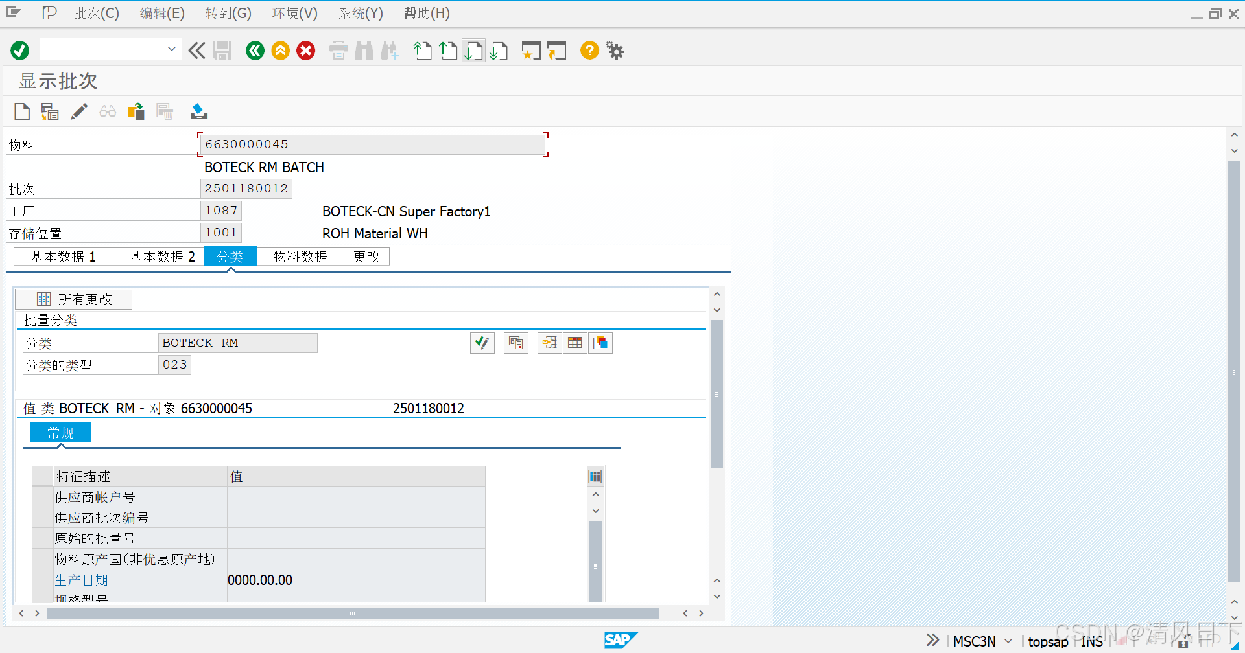The image size is (1245, 653).
Task: Click the Create batch blank page icon
Action: pyautogui.click(x=22, y=111)
